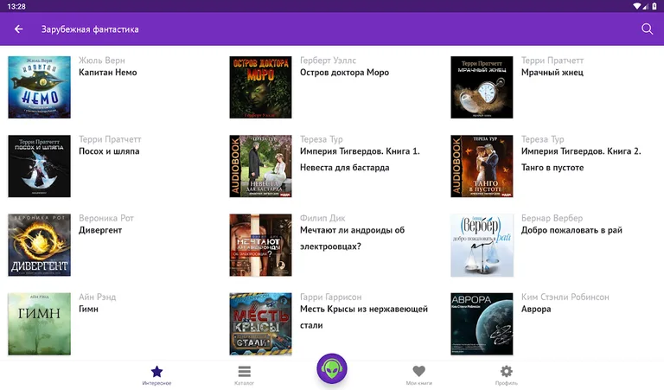Open the Профиль settings tab
The width and height of the screenshot is (664, 390).
[x=507, y=374]
